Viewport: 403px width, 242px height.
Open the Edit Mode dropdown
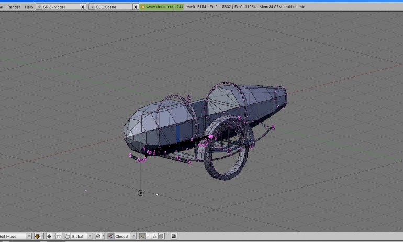click(x=15, y=236)
